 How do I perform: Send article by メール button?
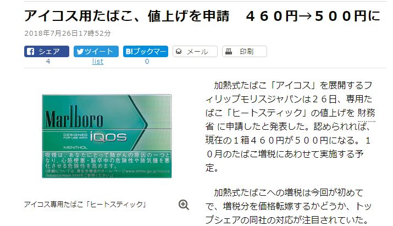pos(195,52)
